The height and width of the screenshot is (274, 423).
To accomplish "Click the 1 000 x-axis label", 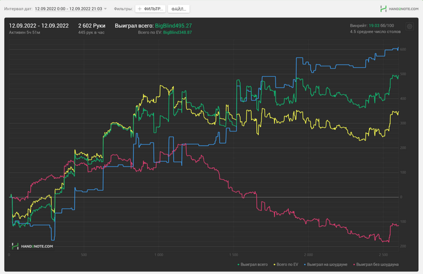I will [158, 255].
